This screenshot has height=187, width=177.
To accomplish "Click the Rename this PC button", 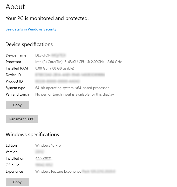I will tap(22, 119).
